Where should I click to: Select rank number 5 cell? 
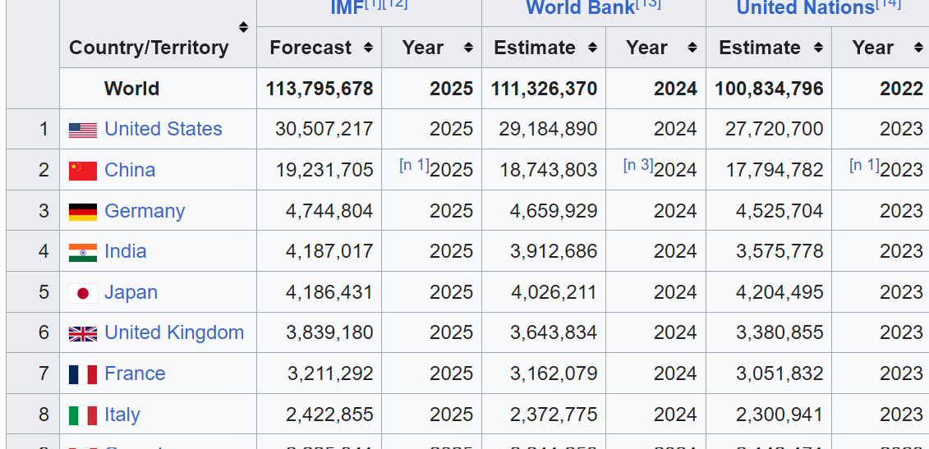[33, 292]
